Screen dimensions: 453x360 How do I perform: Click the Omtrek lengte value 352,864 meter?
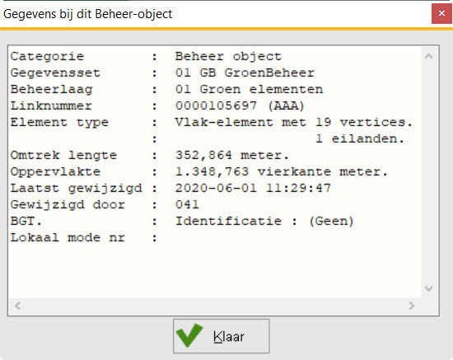pyautogui.click(x=232, y=156)
